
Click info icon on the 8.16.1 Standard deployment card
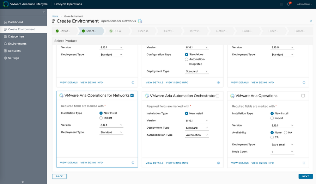[133, 83]
